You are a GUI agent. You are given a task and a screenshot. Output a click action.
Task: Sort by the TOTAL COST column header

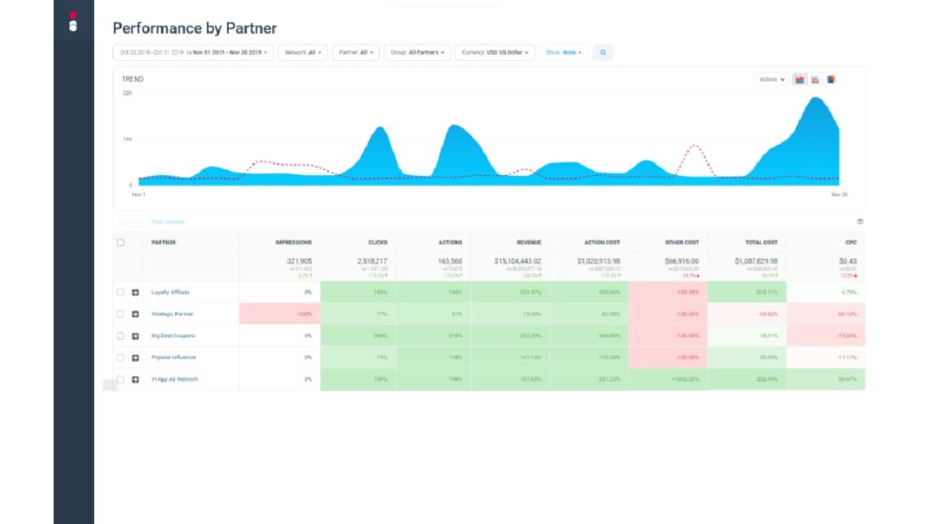[x=762, y=242]
